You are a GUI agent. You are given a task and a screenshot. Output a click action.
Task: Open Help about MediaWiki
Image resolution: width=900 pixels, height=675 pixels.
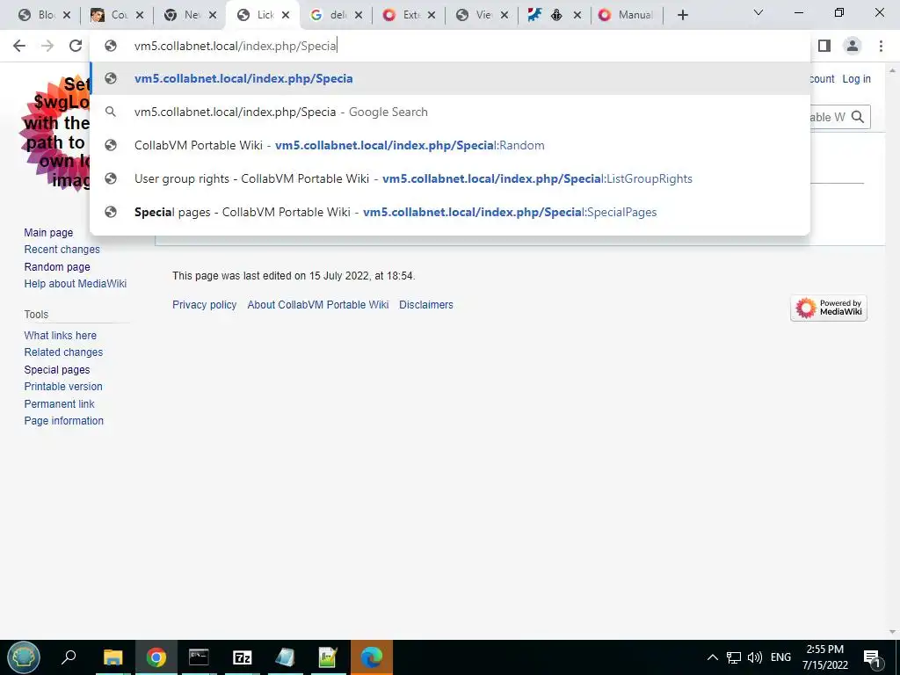[76, 284]
